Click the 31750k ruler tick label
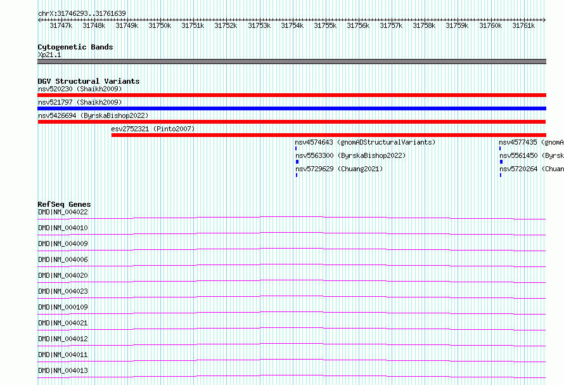Image resolution: width=564 pixels, height=385 pixels. coord(160,25)
